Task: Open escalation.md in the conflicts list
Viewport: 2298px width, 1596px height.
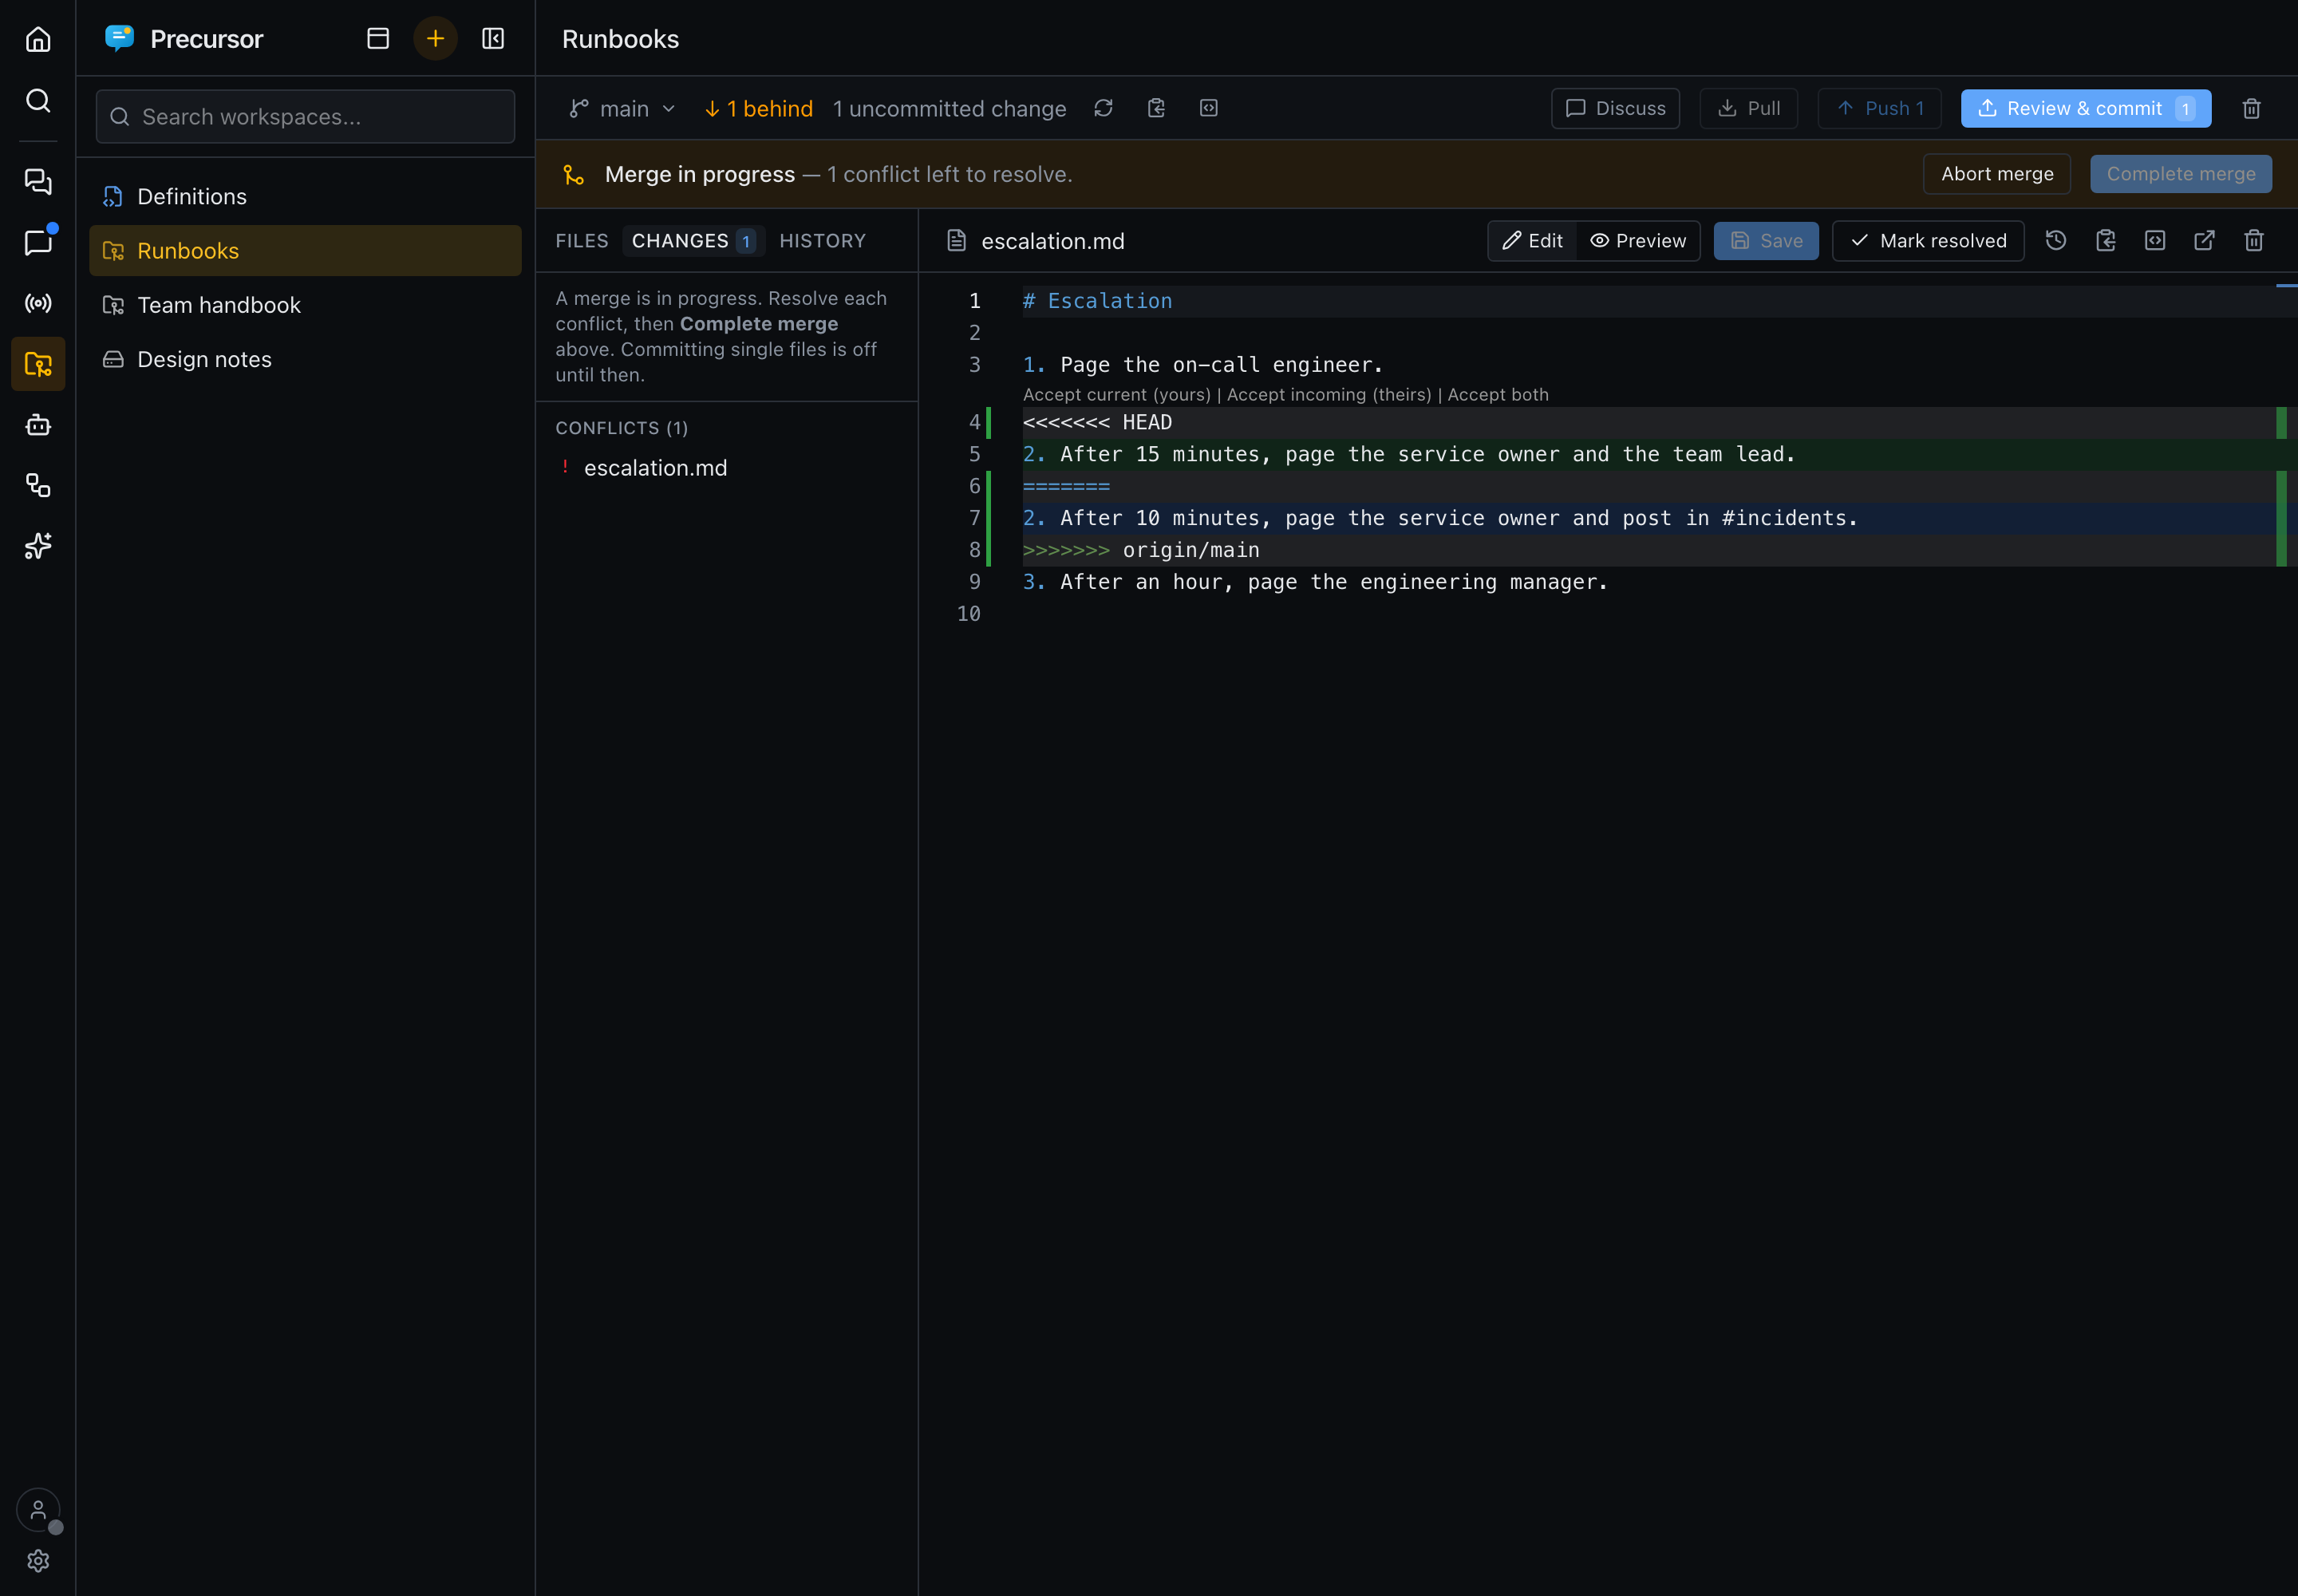Action: click(x=726, y=468)
